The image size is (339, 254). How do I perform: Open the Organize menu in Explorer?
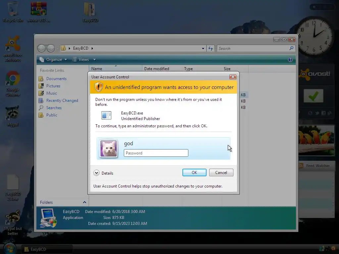(53, 60)
